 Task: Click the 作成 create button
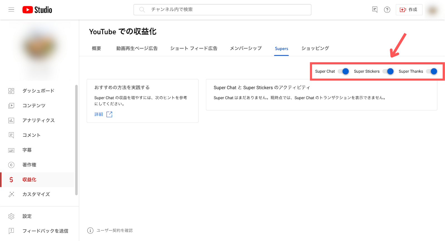point(409,10)
